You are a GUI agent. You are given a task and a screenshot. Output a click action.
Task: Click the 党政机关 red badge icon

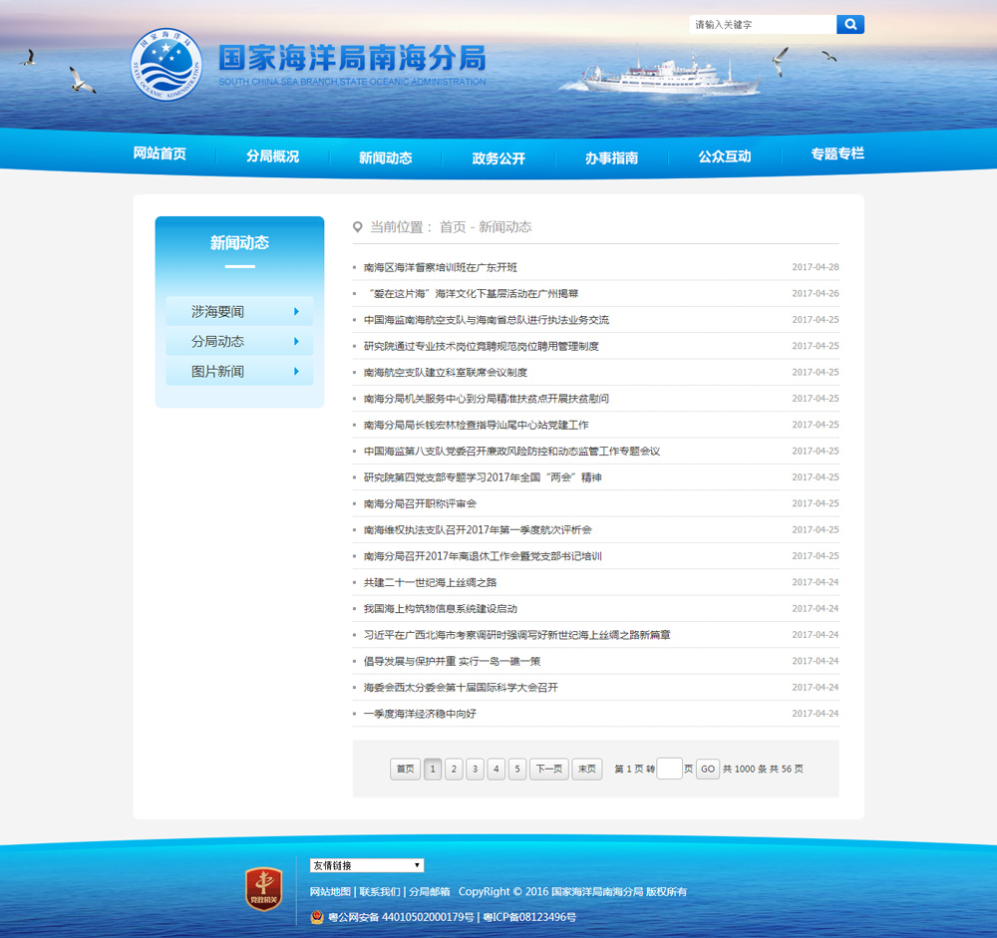click(264, 888)
